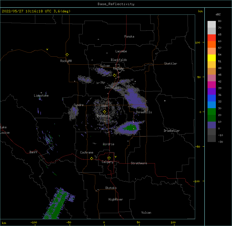Click the yellow diamond marker above RockyMH
Viewport: 232px width, 226px height.
pos(67,55)
